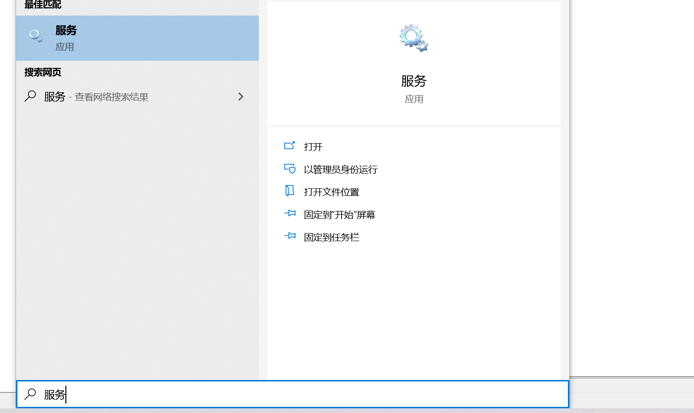Click the shield icon for run as administrator
The width and height of the screenshot is (694, 413).
tap(290, 169)
